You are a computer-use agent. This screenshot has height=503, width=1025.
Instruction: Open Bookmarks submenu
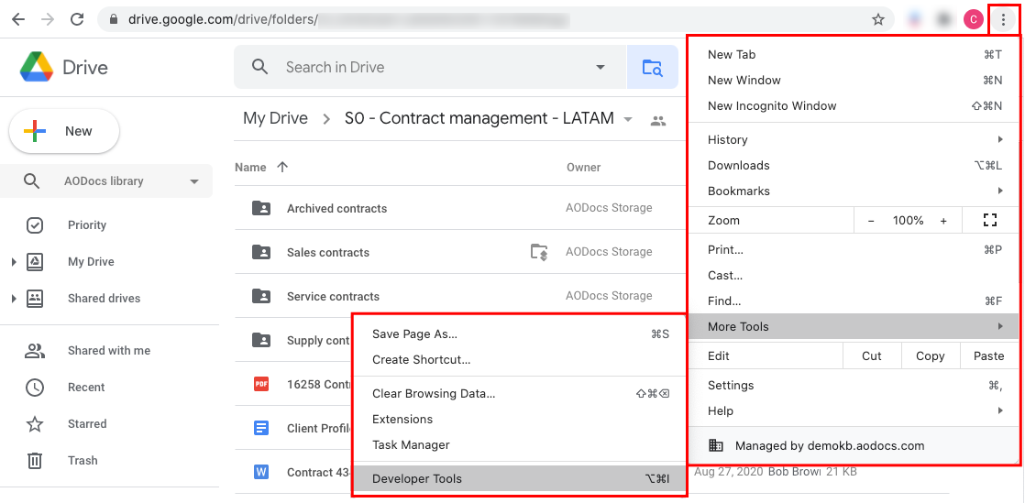point(854,191)
